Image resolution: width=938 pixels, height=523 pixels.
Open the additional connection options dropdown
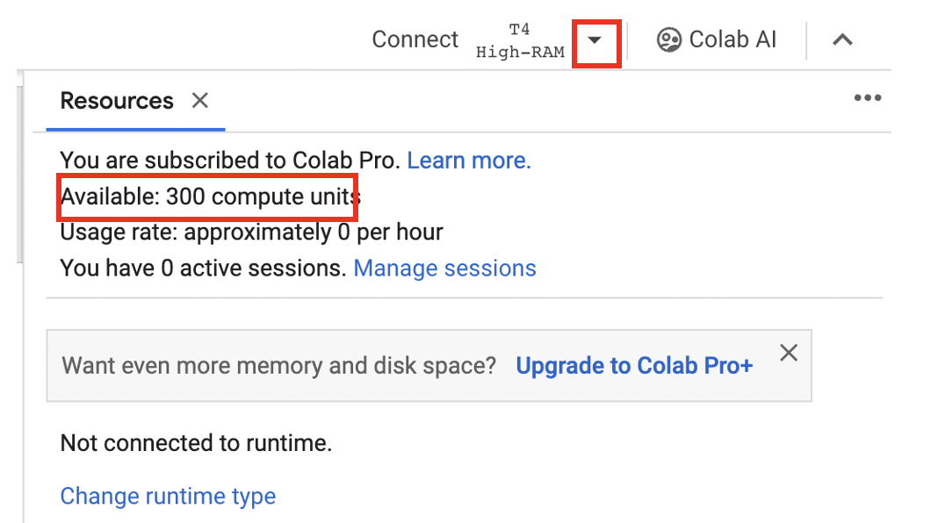[x=596, y=40]
